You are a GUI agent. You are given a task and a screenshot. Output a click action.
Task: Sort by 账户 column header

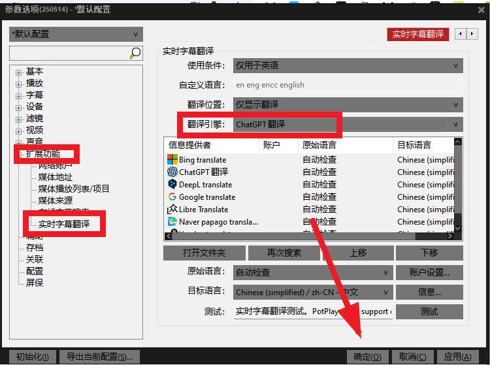click(x=279, y=145)
